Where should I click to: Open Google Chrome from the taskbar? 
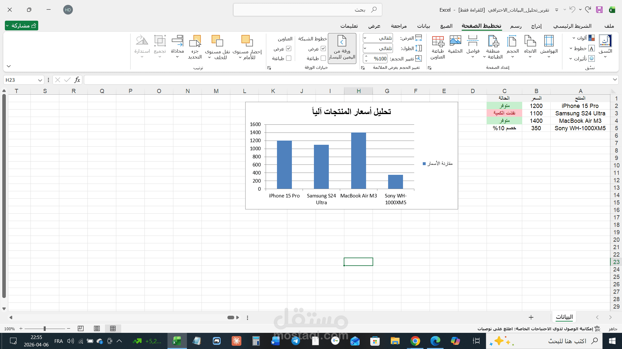coord(415,341)
